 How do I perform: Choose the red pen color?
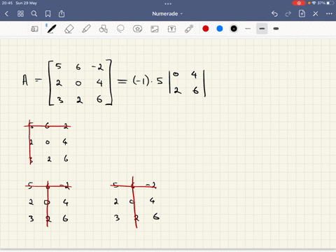206,29
